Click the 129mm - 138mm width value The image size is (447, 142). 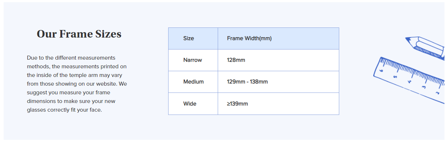(247, 82)
